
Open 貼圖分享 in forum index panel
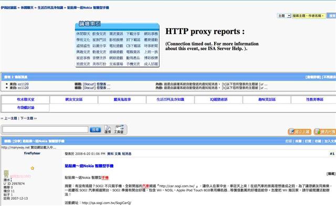pos(99,46)
